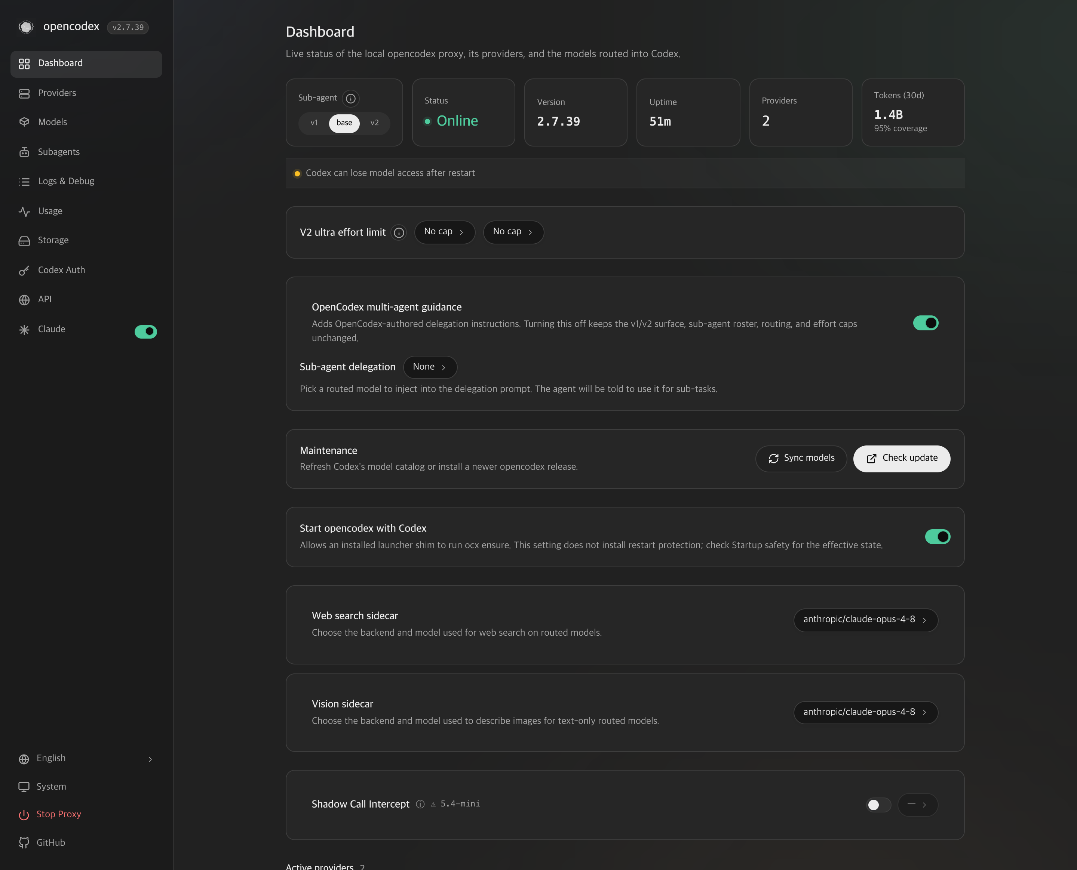1077x870 pixels.
Task: Click the Claude asterisk icon
Action: pyautogui.click(x=24, y=330)
